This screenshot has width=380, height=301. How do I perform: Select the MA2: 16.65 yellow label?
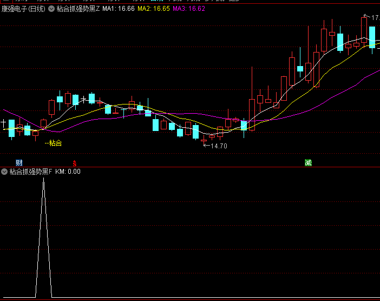[x=153, y=9]
